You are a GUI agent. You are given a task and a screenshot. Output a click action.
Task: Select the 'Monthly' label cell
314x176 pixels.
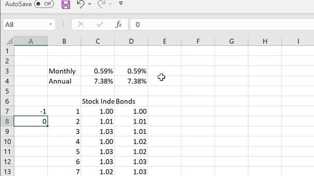tap(64, 71)
